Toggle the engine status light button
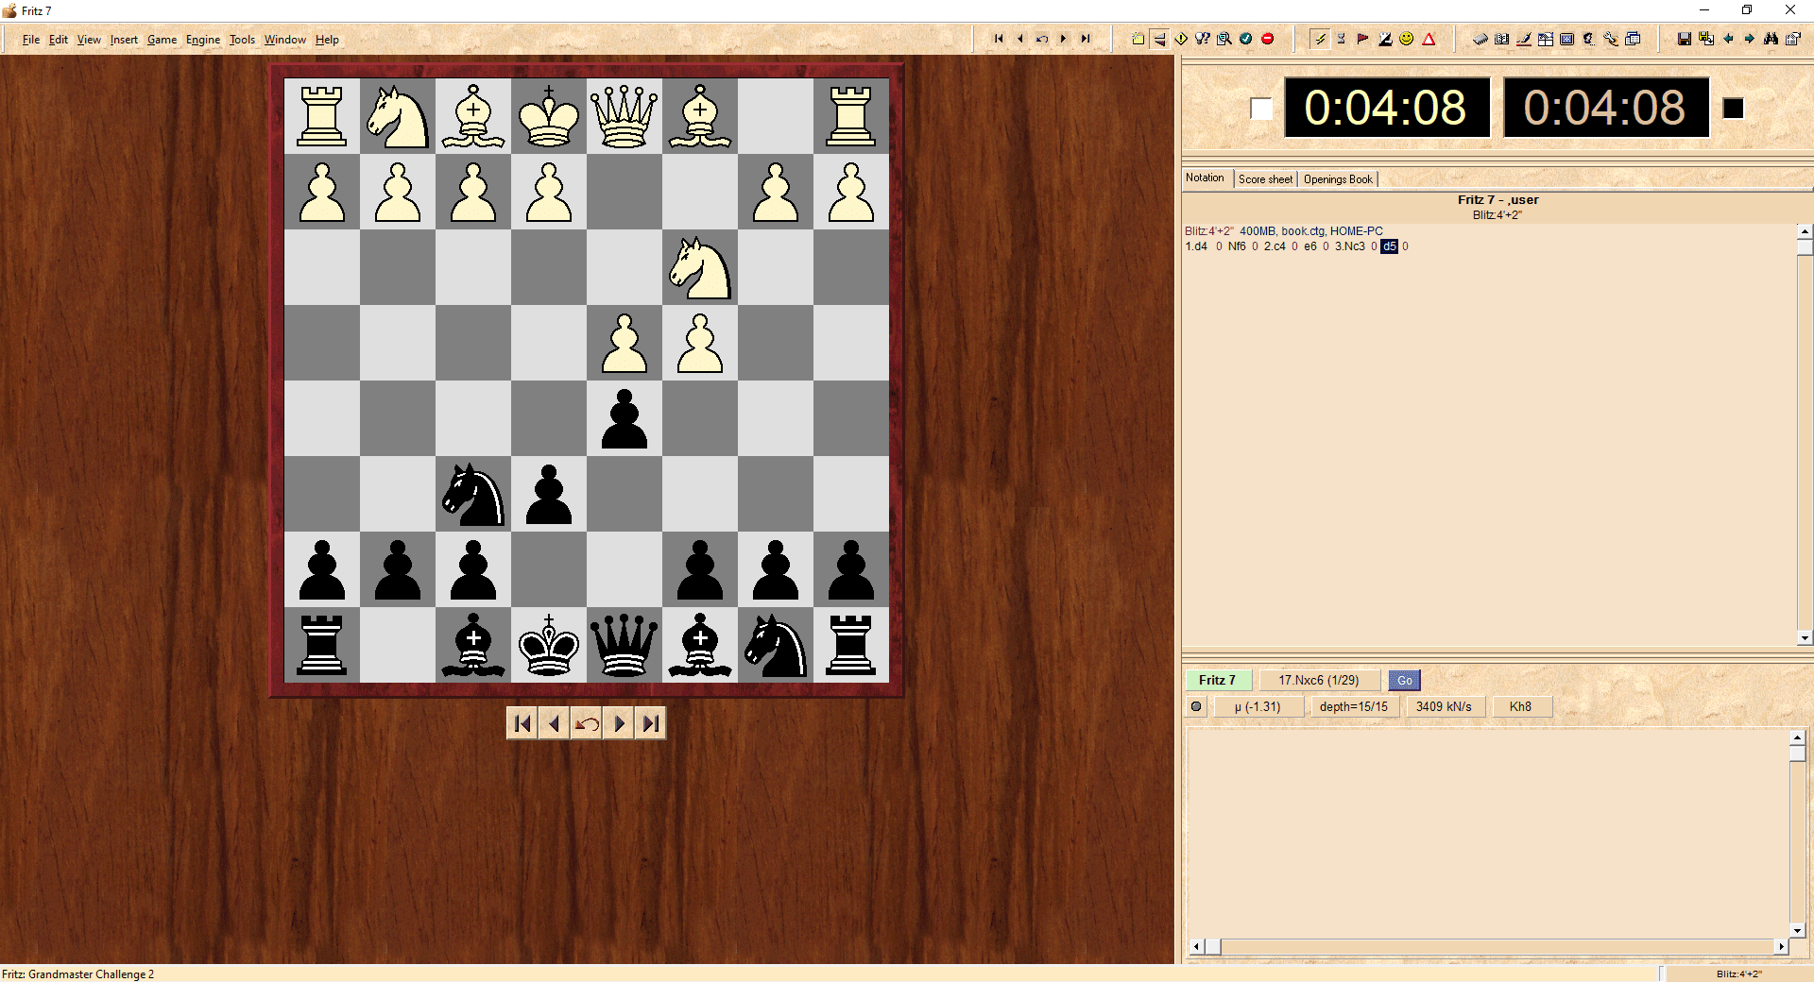Screen dimensions: 1814x982 pos(1196,706)
